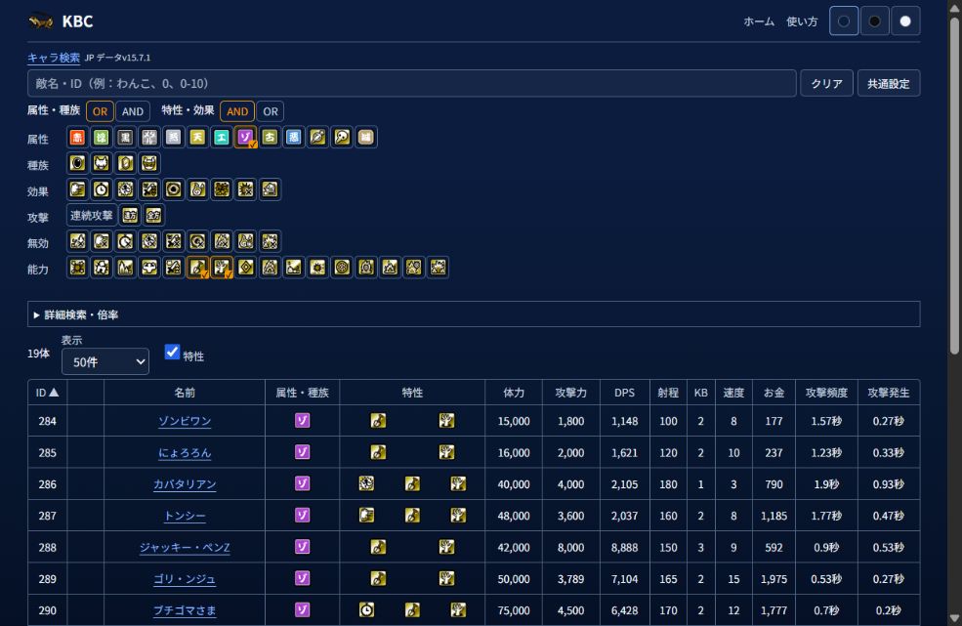Image resolution: width=962 pixels, height=626 pixels.
Task: Click the 射程 column header
Action: [x=668, y=393]
